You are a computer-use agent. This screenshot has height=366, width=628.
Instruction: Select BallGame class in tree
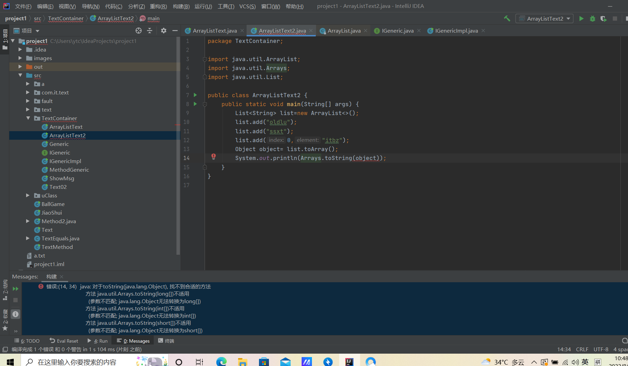tap(53, 204)
